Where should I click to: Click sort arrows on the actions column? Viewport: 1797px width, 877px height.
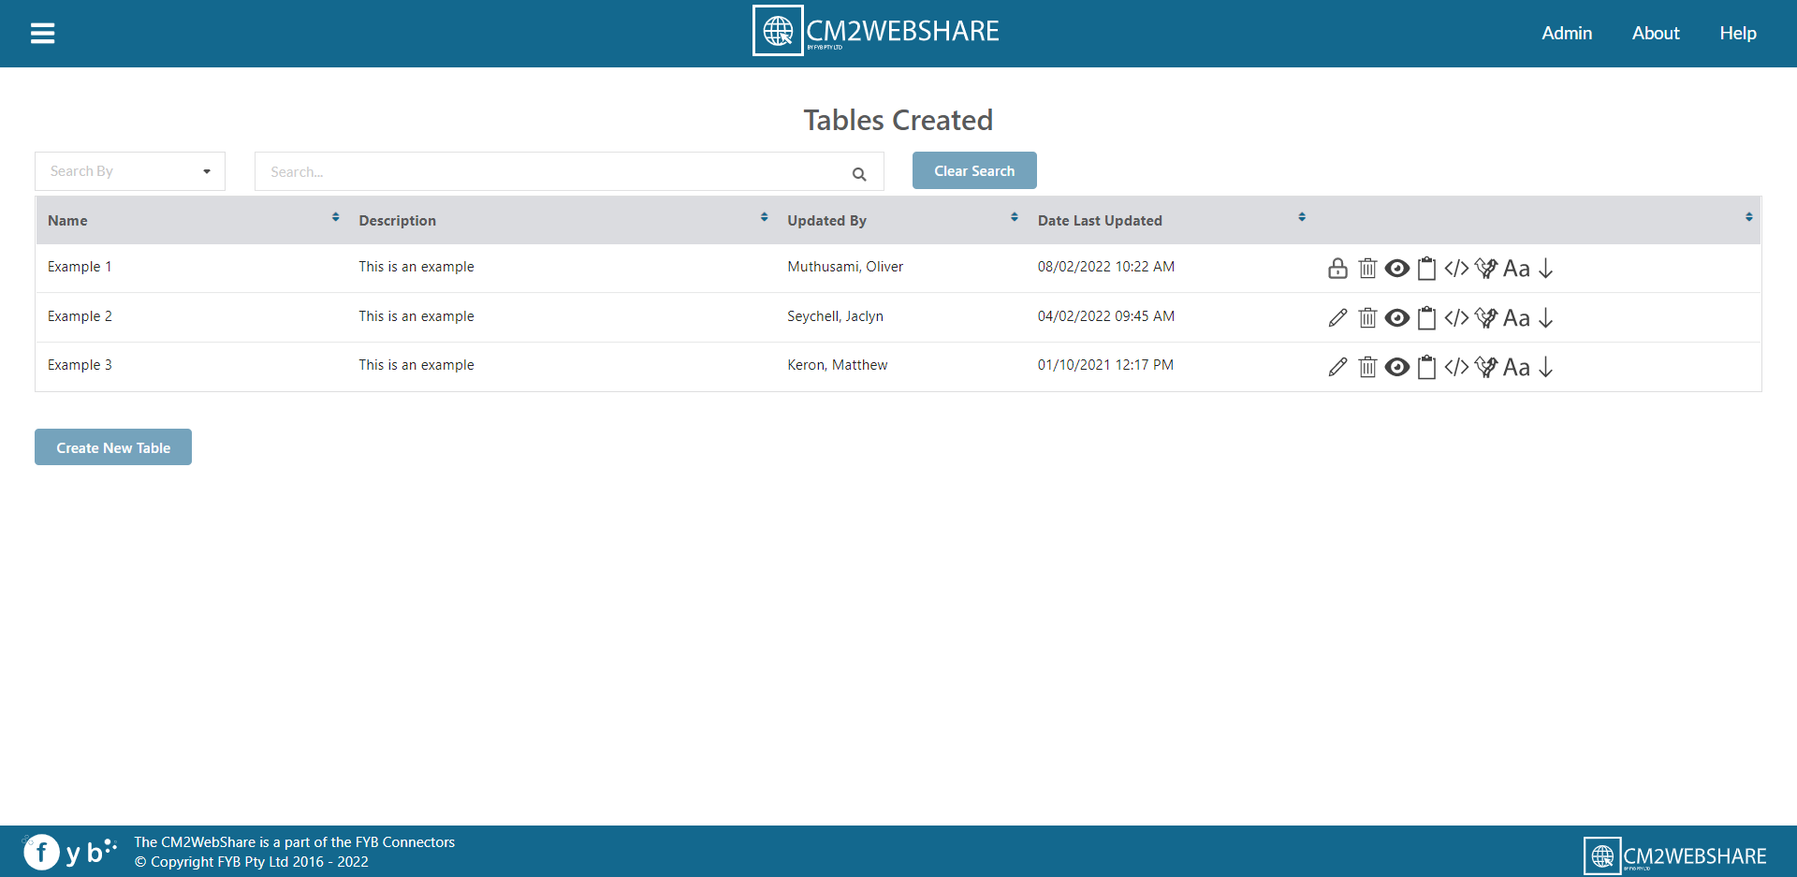tap(1749, 217)
